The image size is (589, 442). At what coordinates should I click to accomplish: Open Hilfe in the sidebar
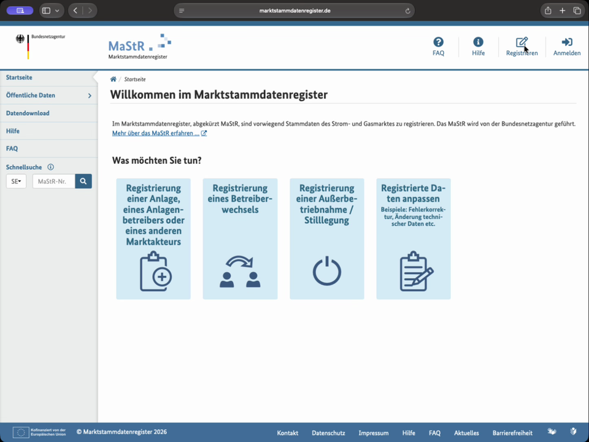click(12, 131)
